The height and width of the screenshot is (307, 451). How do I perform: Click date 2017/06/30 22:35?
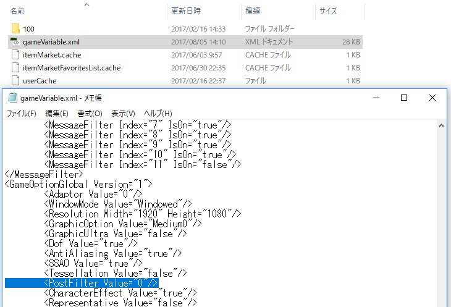198,68
